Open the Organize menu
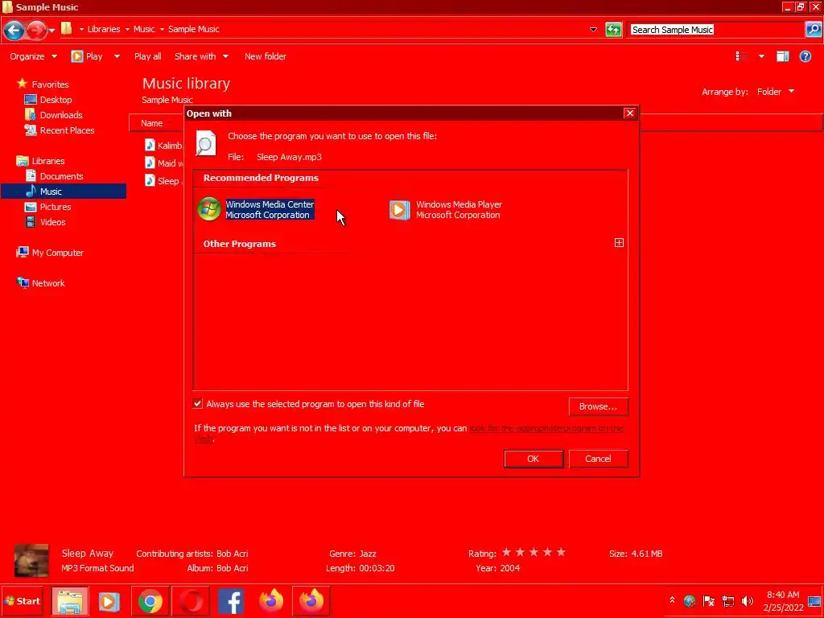Screen dimensions: 824x618 (33, 56)
